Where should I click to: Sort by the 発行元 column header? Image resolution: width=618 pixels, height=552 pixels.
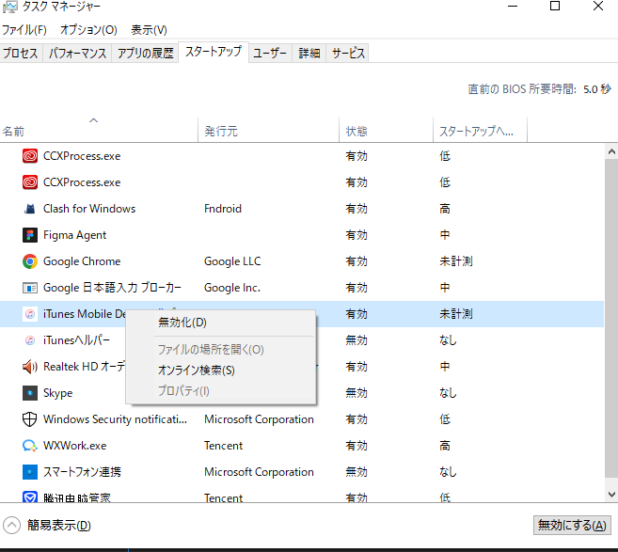pyautogui.click(x=268, y=131)
